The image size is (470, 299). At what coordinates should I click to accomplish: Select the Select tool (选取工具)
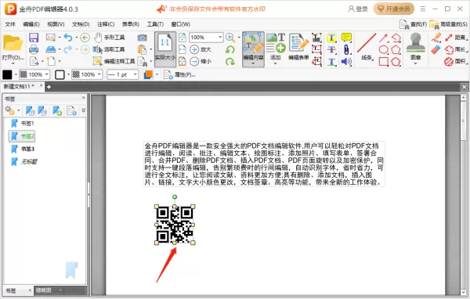coord(109,49)
